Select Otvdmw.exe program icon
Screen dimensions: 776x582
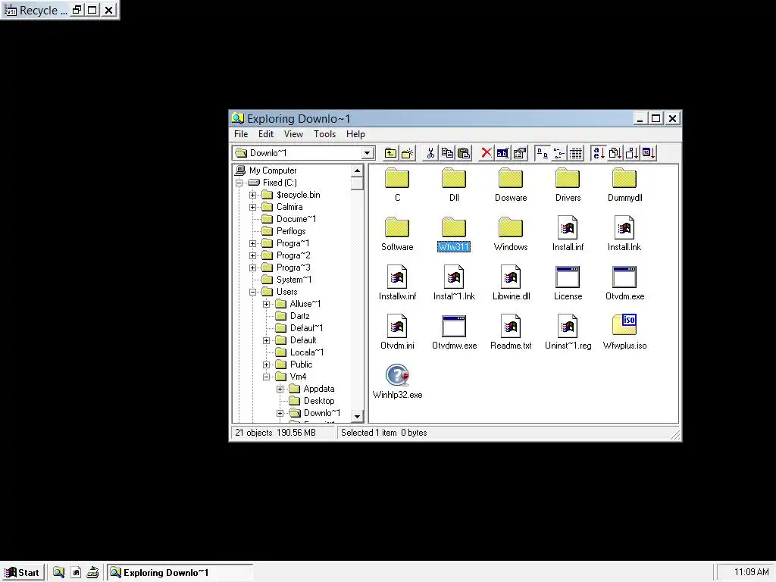pos(454,332)
